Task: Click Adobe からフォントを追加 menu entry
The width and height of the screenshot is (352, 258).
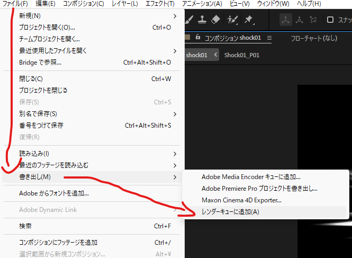Action: click(x=54, y=193)
